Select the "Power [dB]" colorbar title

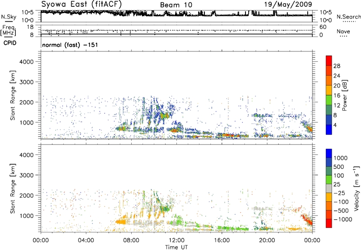[x=344, y=95]
